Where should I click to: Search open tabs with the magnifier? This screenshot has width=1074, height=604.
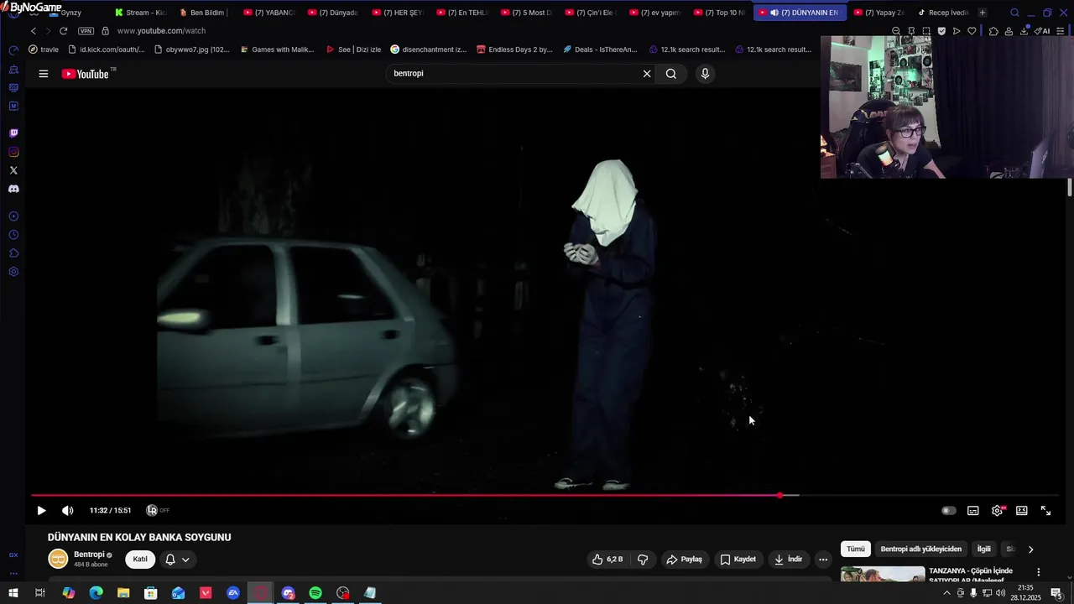(1014, 13)
